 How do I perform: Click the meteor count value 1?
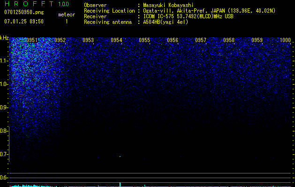(67, 22)
